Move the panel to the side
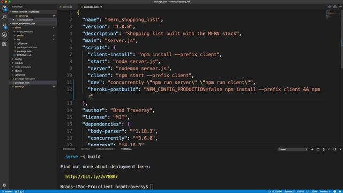343x193 pixels. point(335,149)
